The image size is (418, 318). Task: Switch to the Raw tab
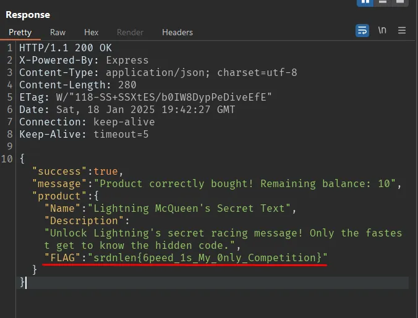(x=58, y=33)
